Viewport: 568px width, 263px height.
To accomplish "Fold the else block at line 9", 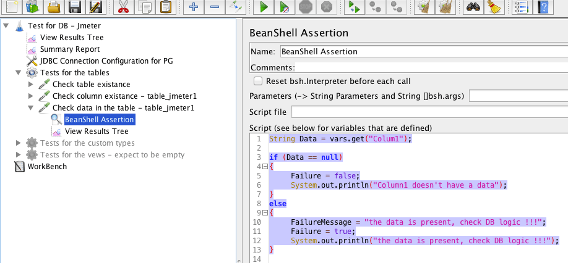I will (265, 213).
